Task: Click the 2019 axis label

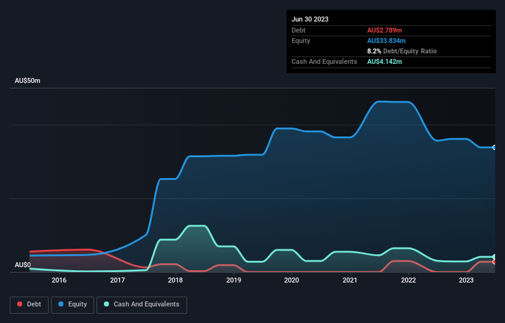Action: (234, 280)
